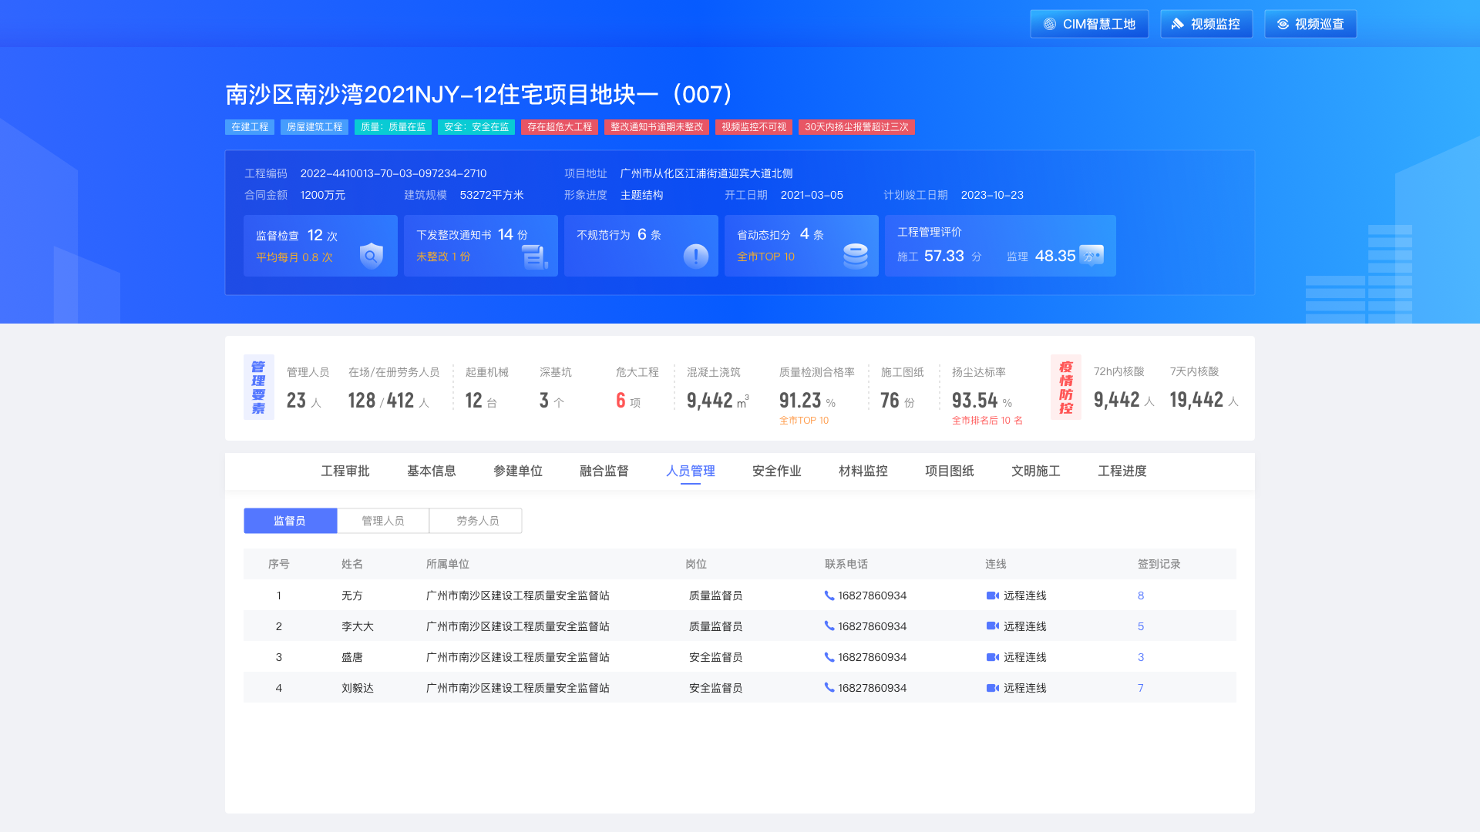Click the phone icon in 无方's row
This screenshot has height=832, width=1480.
pos(829,595)
